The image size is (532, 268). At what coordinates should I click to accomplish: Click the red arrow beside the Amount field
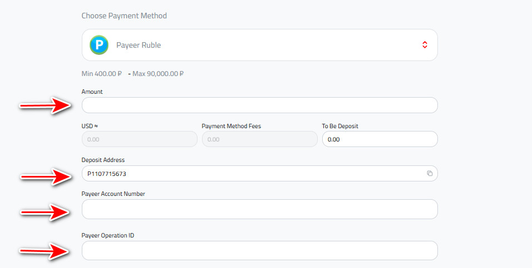click(x=45, y=105)
